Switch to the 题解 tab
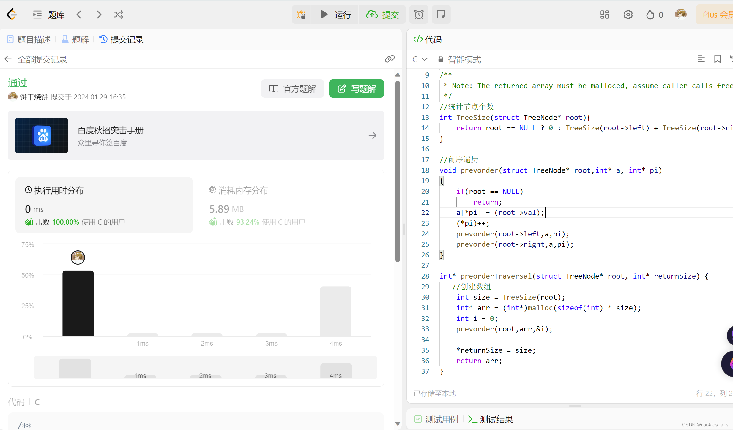Screen dimensions: 733x430 click(75, 39)
